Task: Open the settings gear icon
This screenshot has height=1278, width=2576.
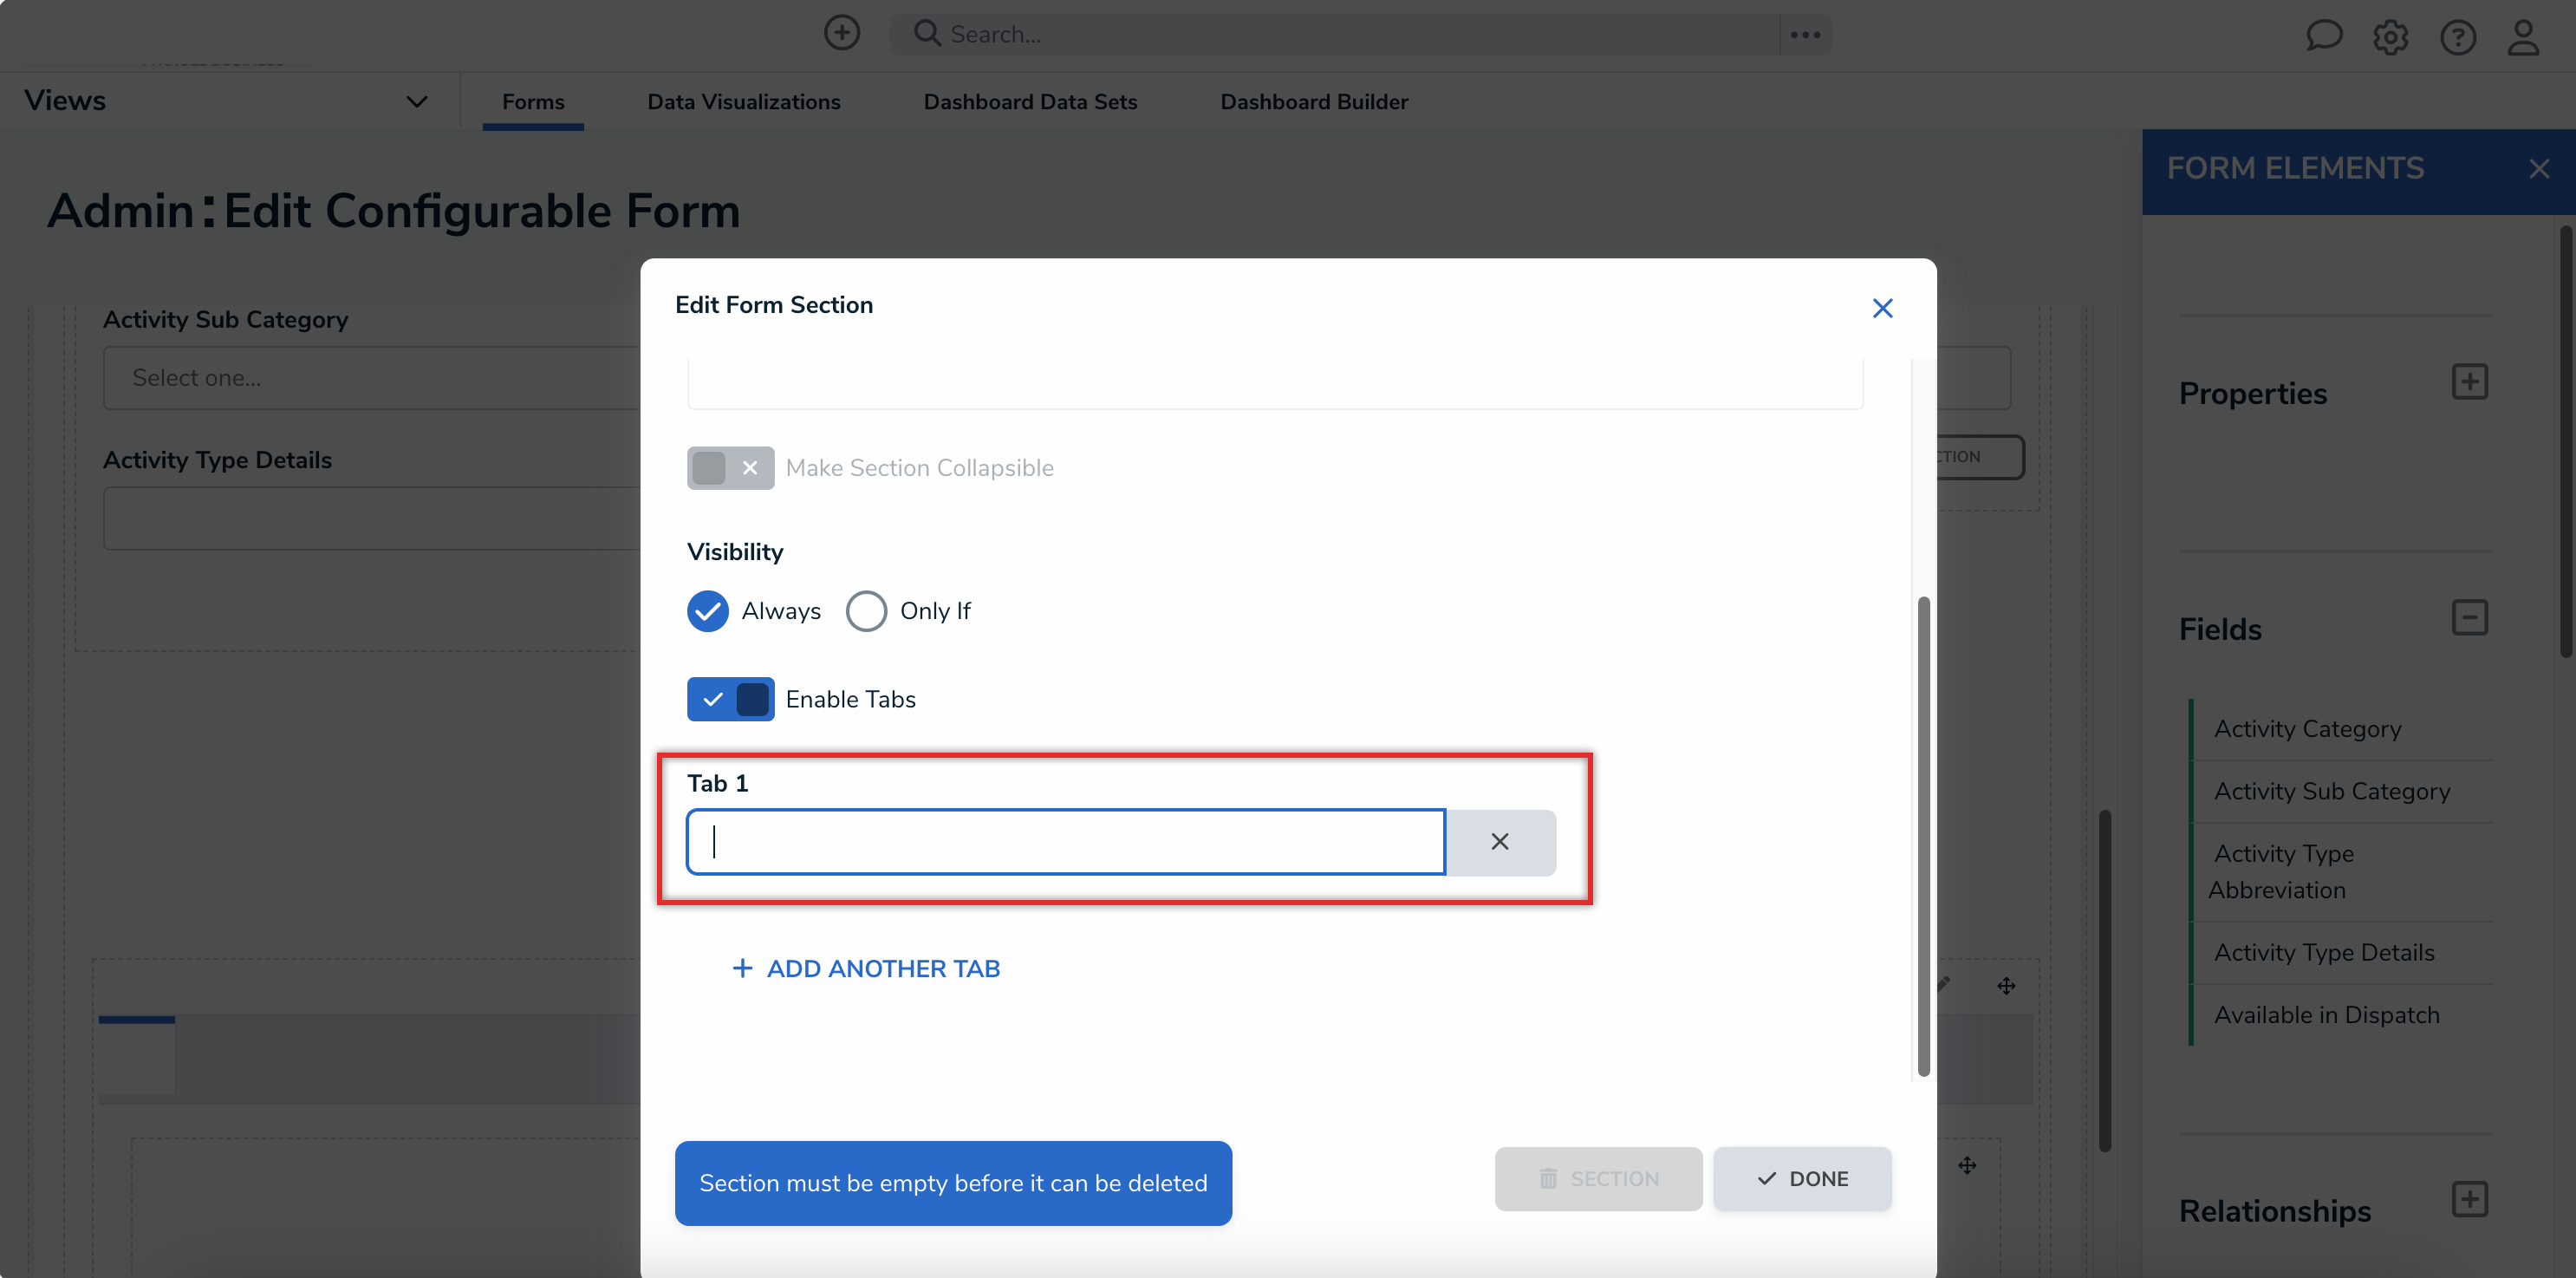Action: (x=2390, y=37)
